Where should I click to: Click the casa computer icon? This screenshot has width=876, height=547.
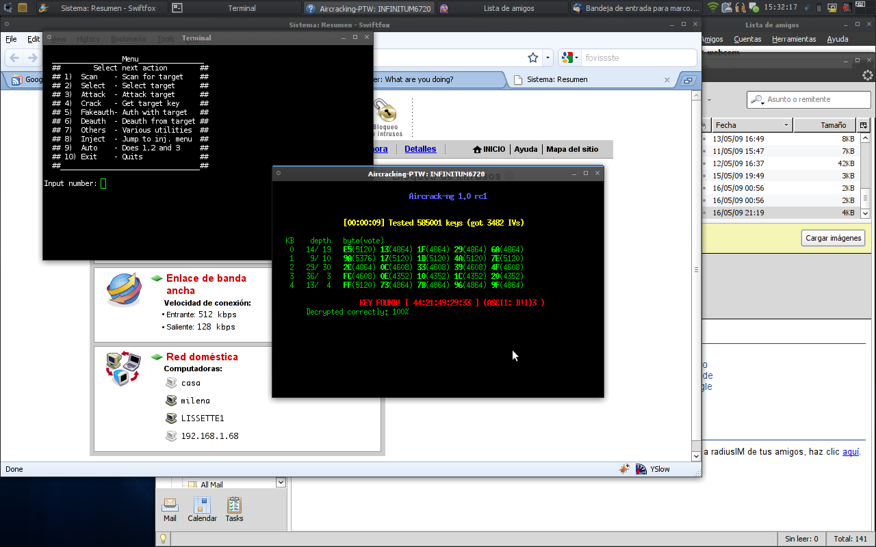click(171, 382)
